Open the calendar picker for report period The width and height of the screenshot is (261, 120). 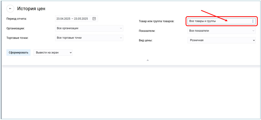[94, 19]
